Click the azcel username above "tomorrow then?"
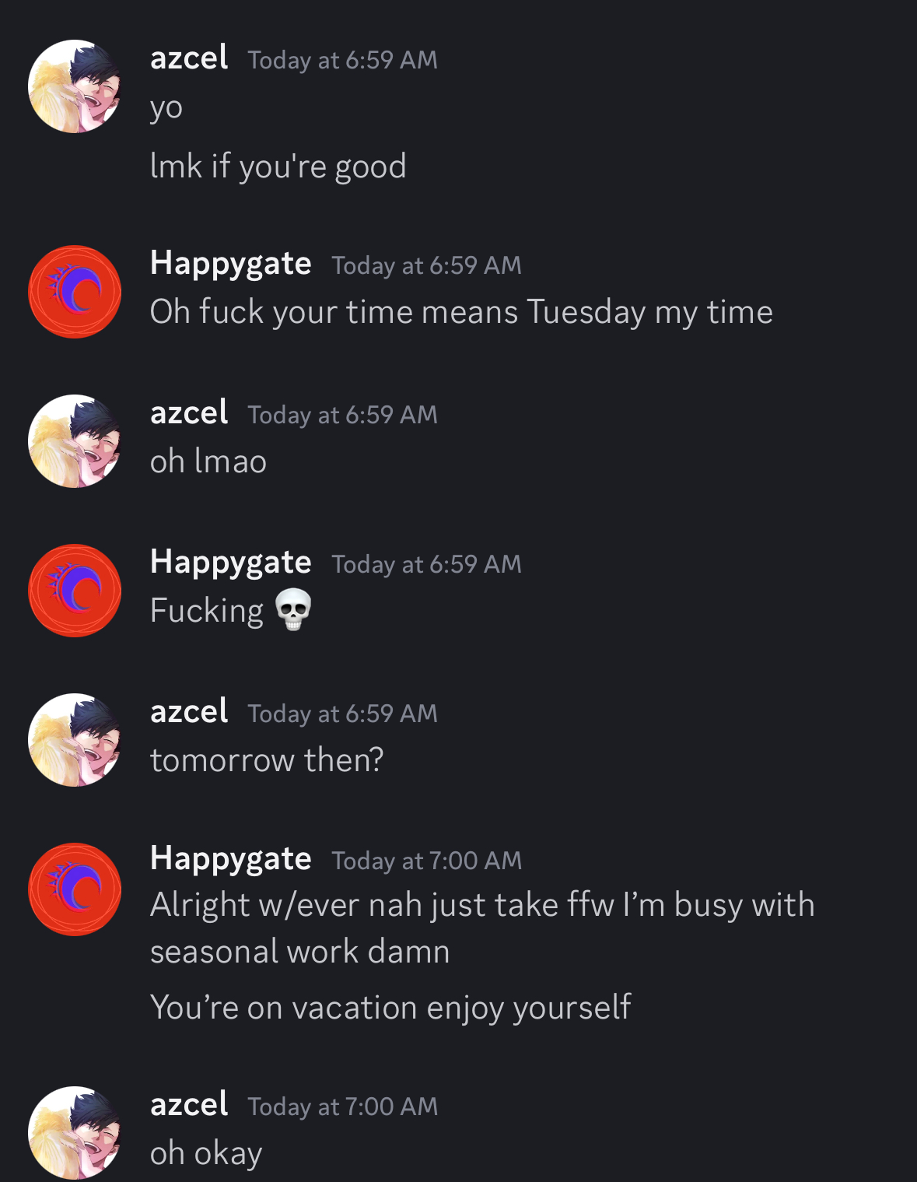917x1182 pixels. pos(189,712)
